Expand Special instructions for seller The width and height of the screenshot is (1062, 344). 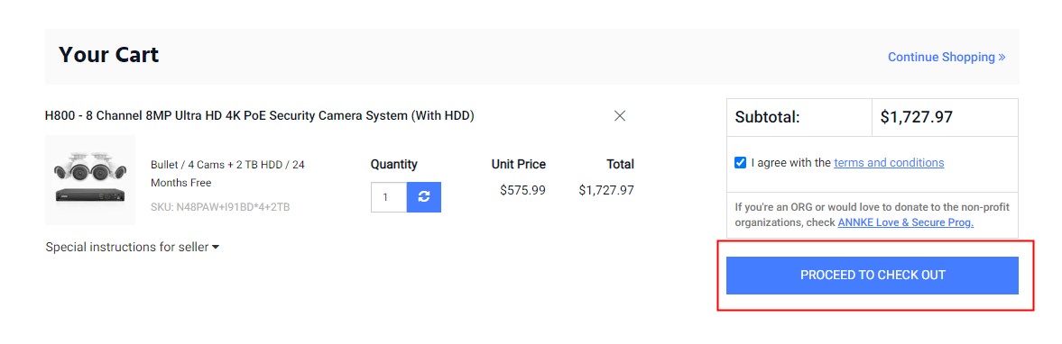[x=132, y=247]
